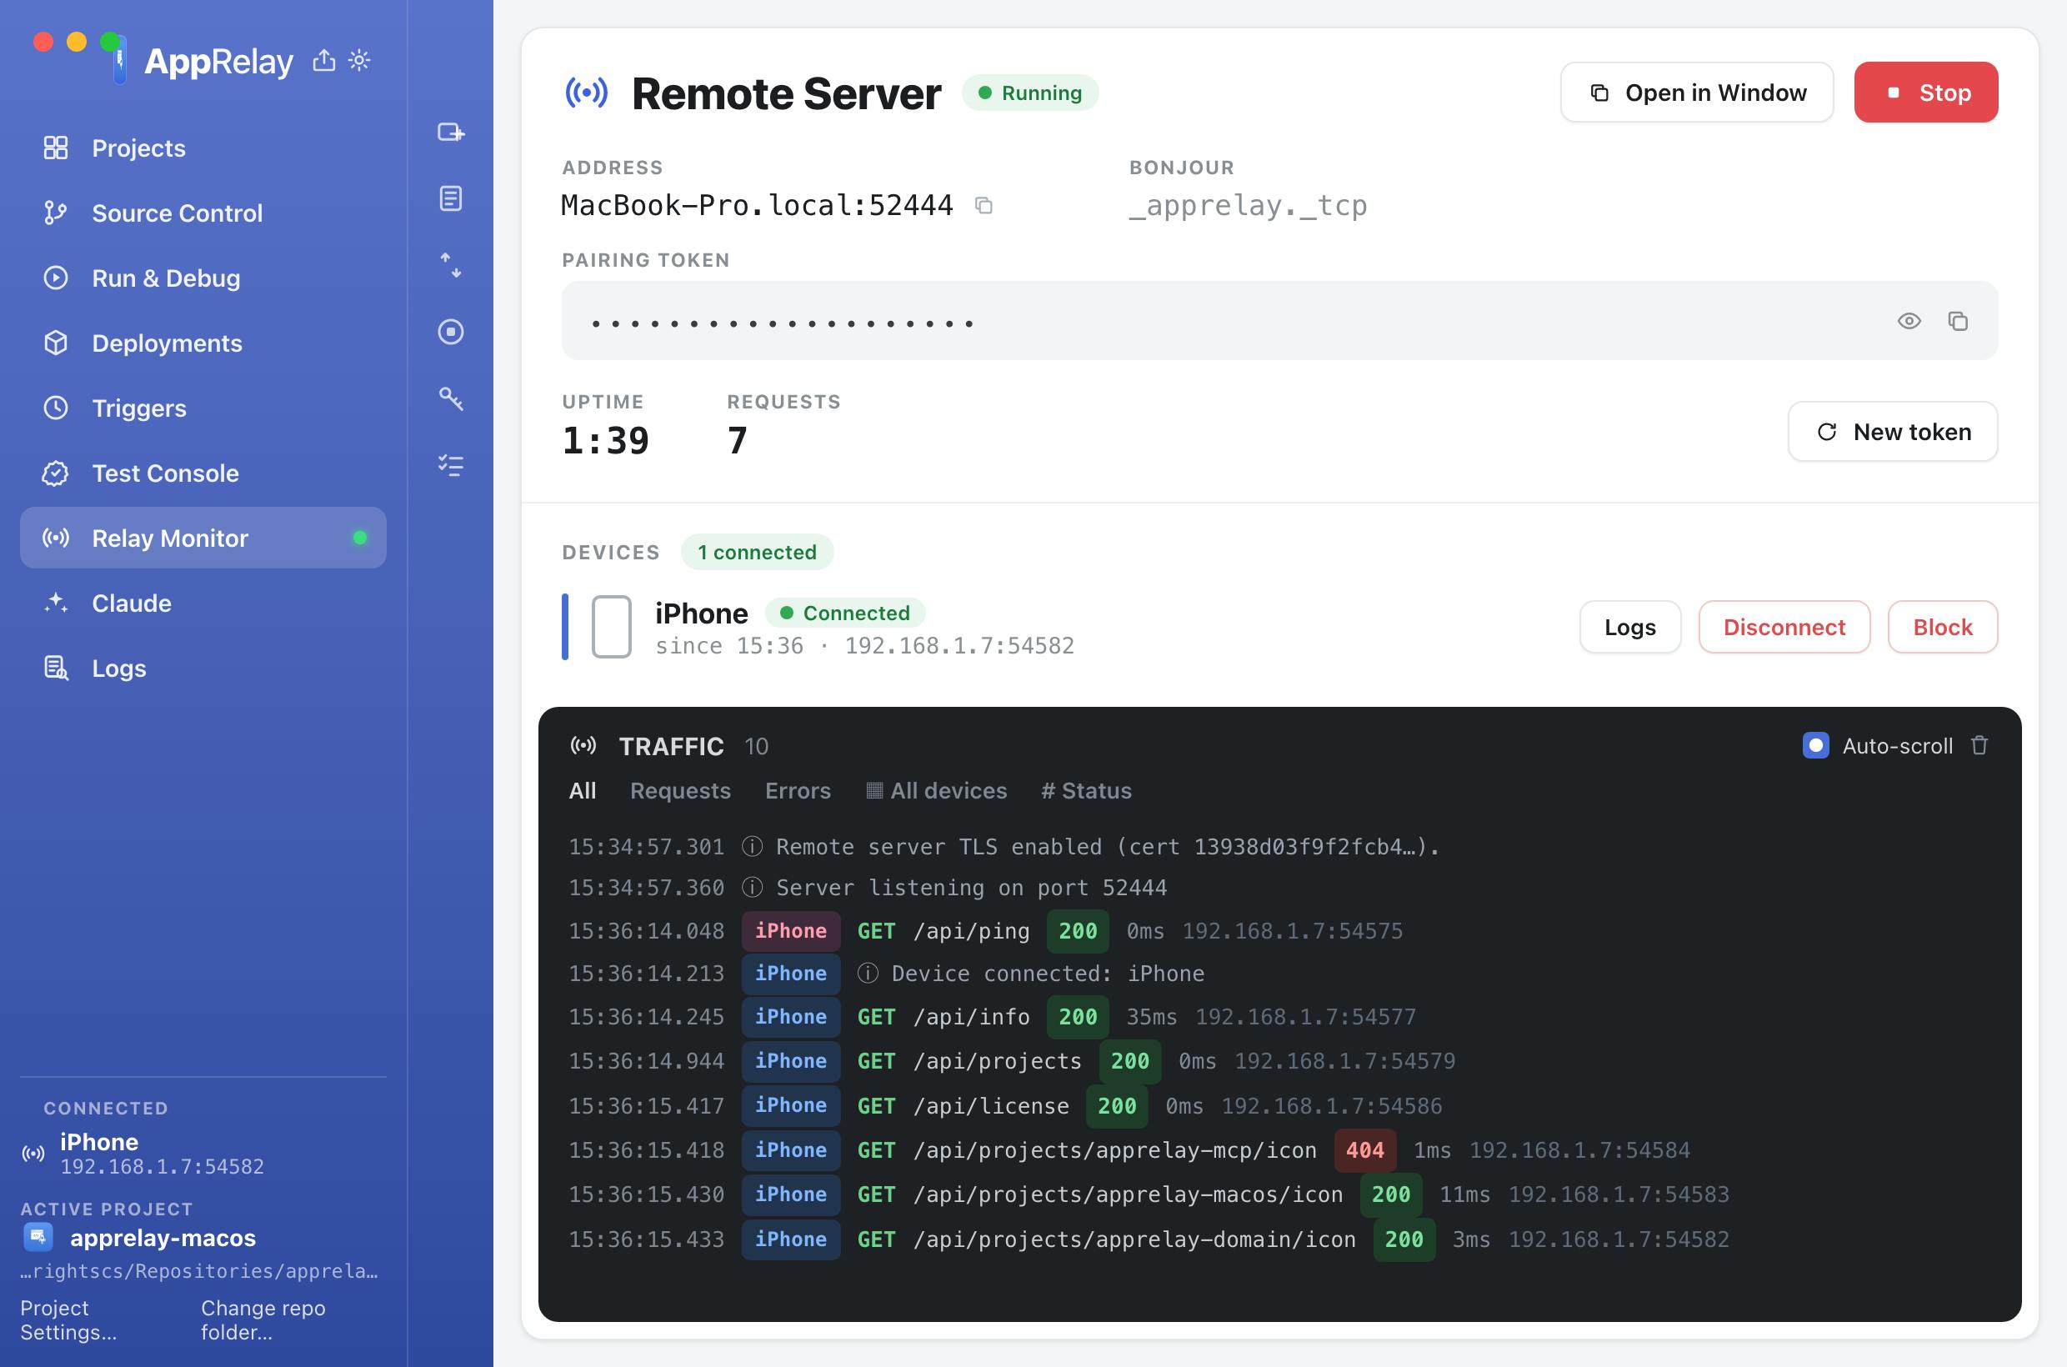Click the Remote Server broadcast icon

[587, 92]
